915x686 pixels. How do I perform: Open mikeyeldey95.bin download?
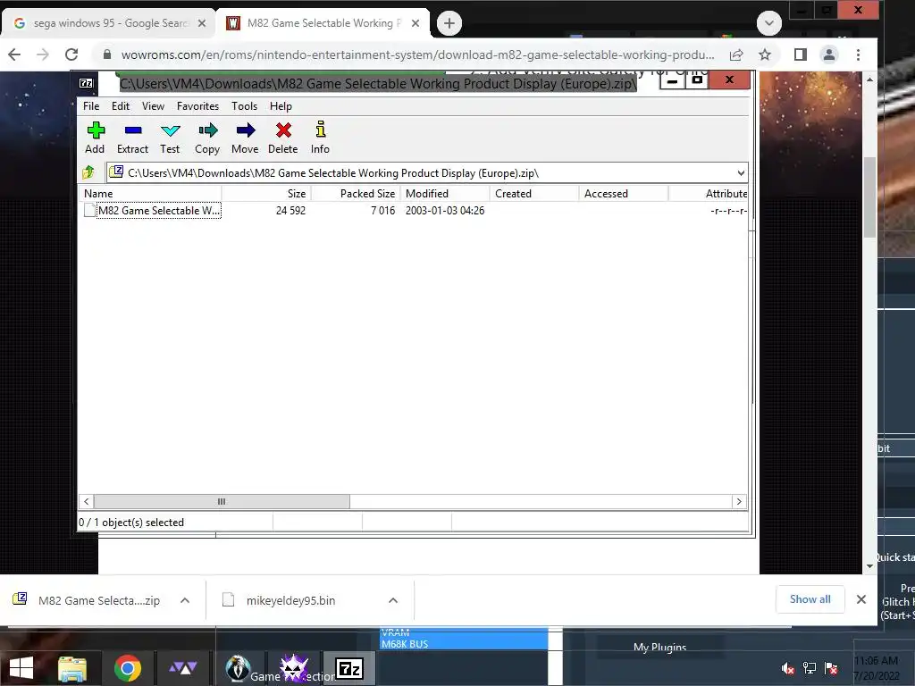[x=280, y=600]
